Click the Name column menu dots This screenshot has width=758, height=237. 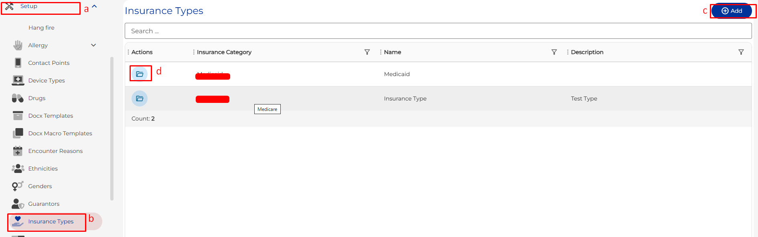pyautogui.click(x=381, y=52)
